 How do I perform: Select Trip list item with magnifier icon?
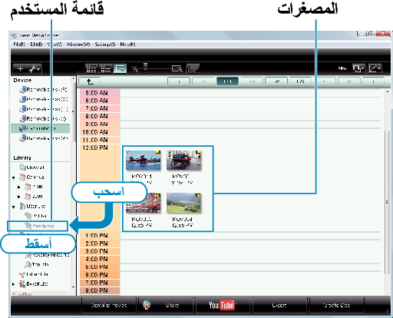click(x=37, y=264)
